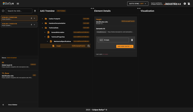Click MultiLanguageProperty tag on Height tree row
This screenshot has height=112, width=193.
(x=78, y=46)
